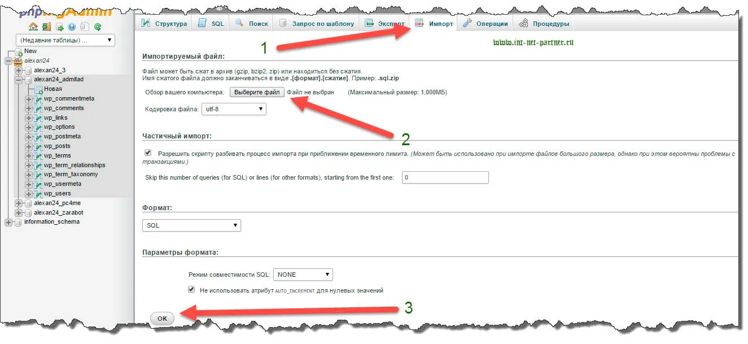Viewport: 748px width, 344px height.
Task: Open the documentation pages icon
Action: tap(85, 27)
